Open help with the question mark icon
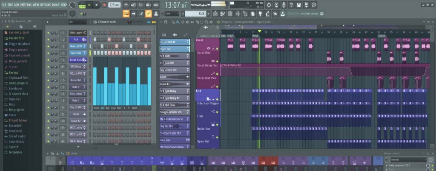 [291, 5]
